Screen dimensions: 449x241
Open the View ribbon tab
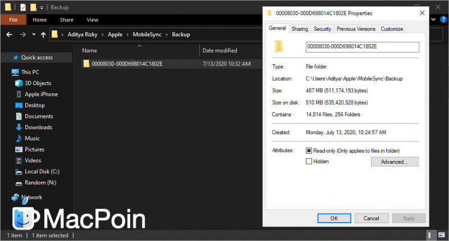click(92, 20)
